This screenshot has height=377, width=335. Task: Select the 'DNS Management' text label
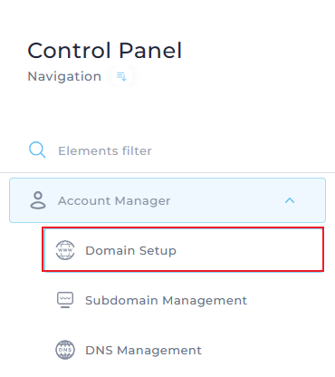coord(143,351)
